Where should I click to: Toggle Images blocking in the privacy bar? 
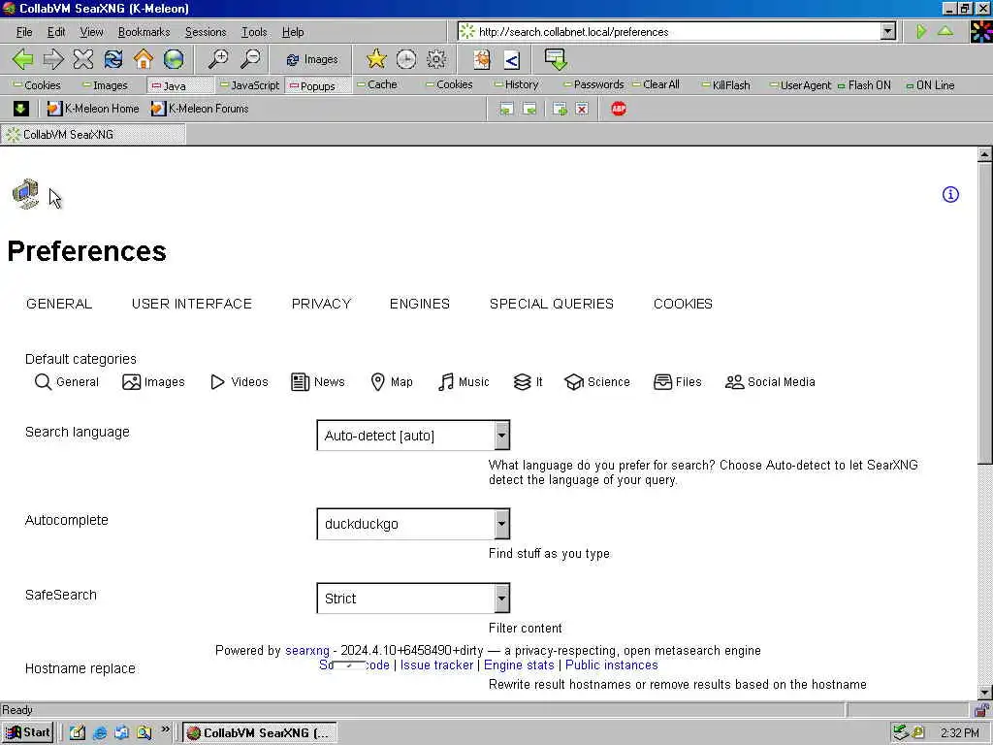(x=105, y=85)
